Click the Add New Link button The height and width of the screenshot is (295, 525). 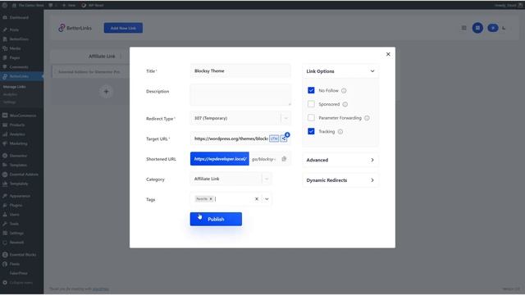click(x=123, y=28)
